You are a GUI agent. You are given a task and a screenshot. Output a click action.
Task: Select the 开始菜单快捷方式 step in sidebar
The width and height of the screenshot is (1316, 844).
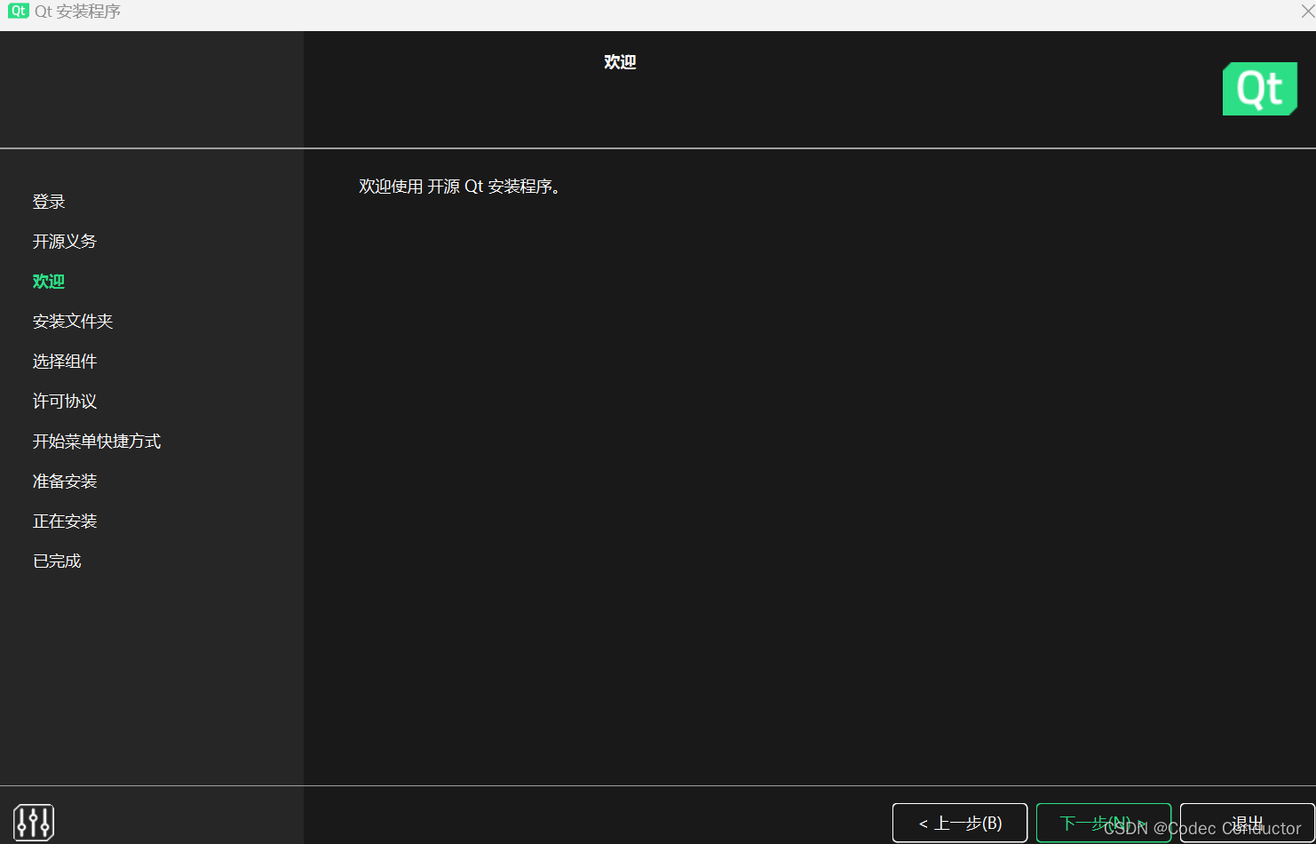coord(97,442)
